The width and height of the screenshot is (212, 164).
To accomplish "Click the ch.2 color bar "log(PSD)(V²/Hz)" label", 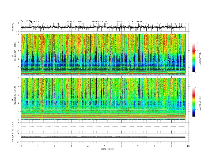I will point(200,103).
